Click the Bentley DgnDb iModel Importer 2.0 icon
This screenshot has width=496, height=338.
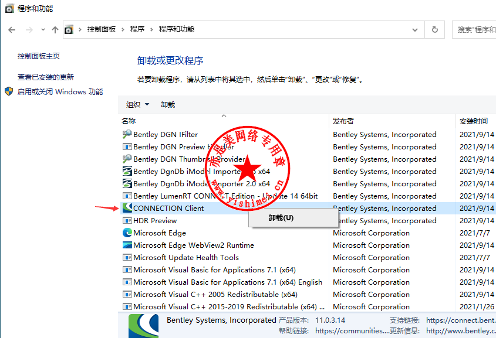click(127, 184)
